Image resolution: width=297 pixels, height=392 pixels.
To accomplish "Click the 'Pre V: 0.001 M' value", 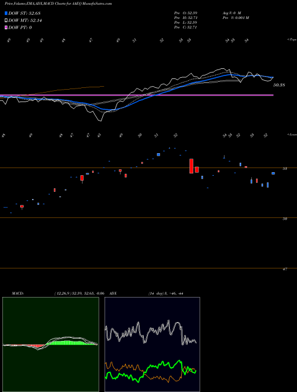I will click(x=235, y=18).
